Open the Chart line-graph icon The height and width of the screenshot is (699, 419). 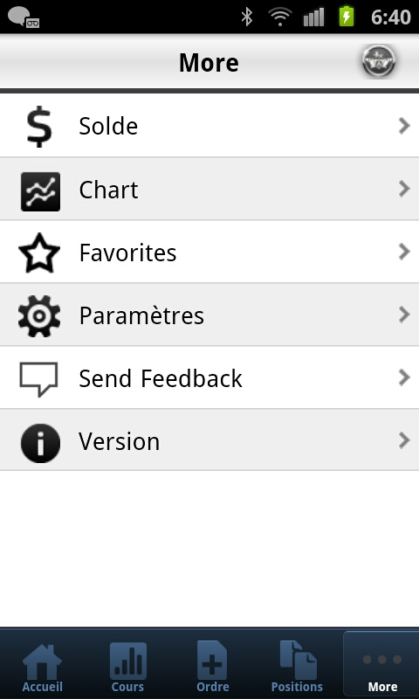(x=40, y=191)
